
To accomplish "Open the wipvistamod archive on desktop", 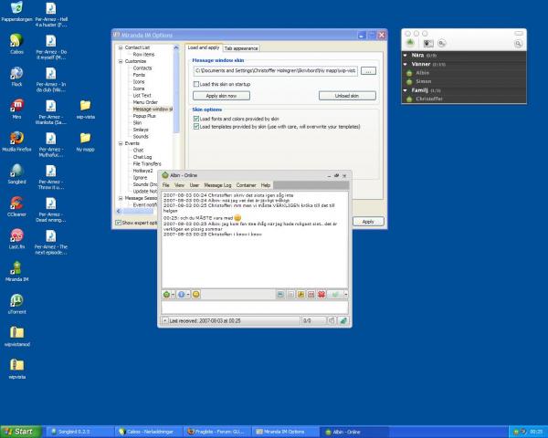I will [x=16, y=337].
